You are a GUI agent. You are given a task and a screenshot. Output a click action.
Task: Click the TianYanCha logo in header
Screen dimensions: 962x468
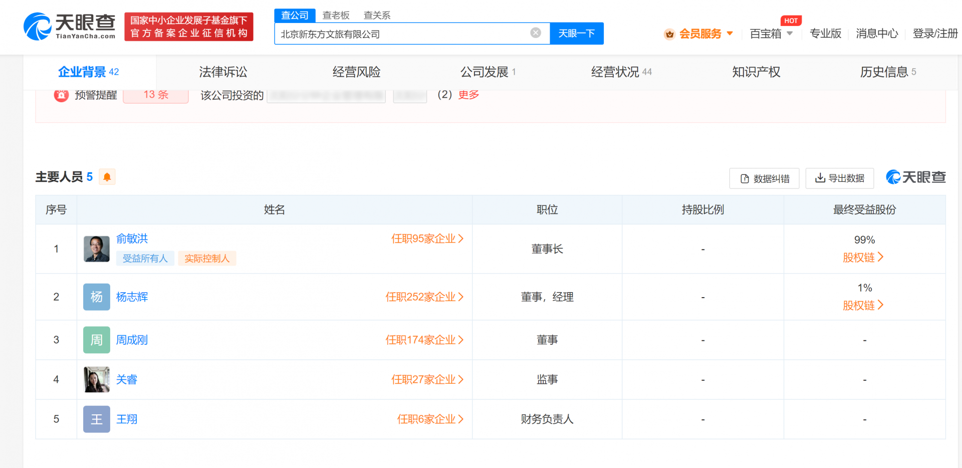tap(70, 27)
